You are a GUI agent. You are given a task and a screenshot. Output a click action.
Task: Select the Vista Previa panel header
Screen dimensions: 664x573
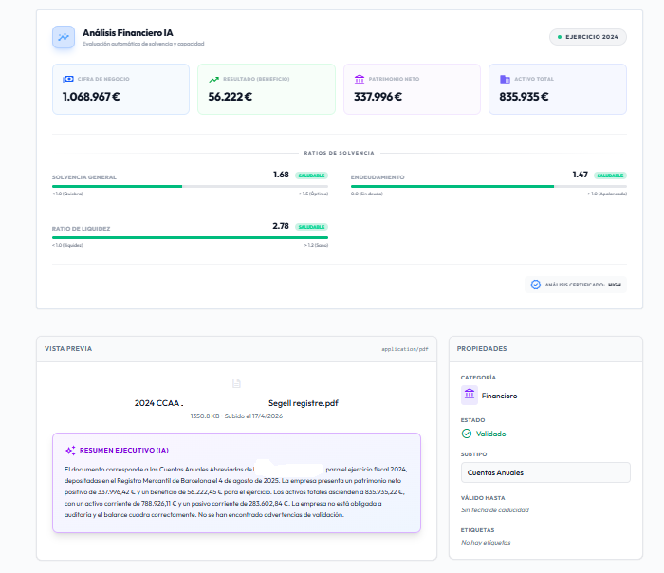[236, 349]
